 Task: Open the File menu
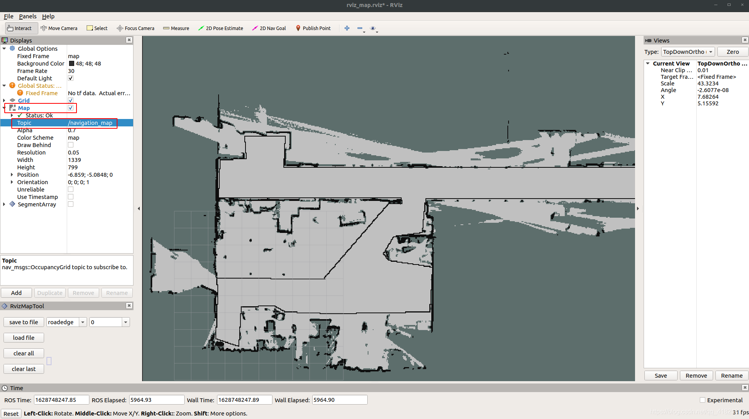click(x=8, y=16)
